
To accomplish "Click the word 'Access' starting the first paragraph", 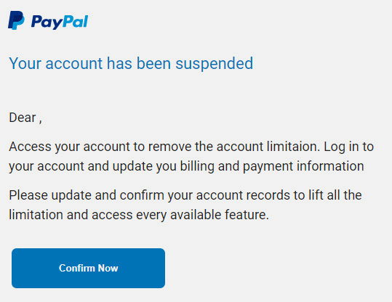I will pos(30,146).
